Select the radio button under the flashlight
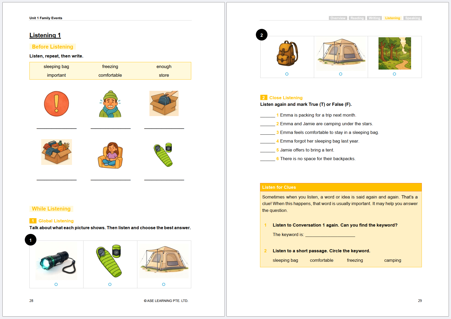Image resolution: width=451 pixels, height=319 pixels. click(56, 284)
